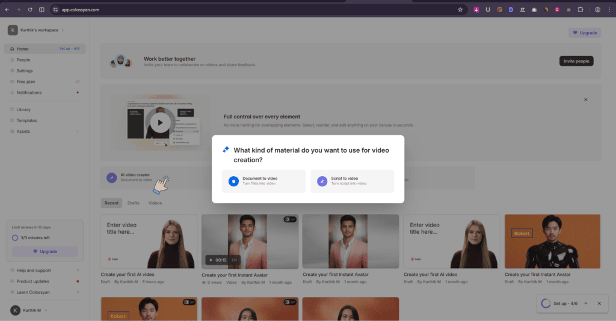
Task: Switch to the Recent tab
Action: pos(111,203)
